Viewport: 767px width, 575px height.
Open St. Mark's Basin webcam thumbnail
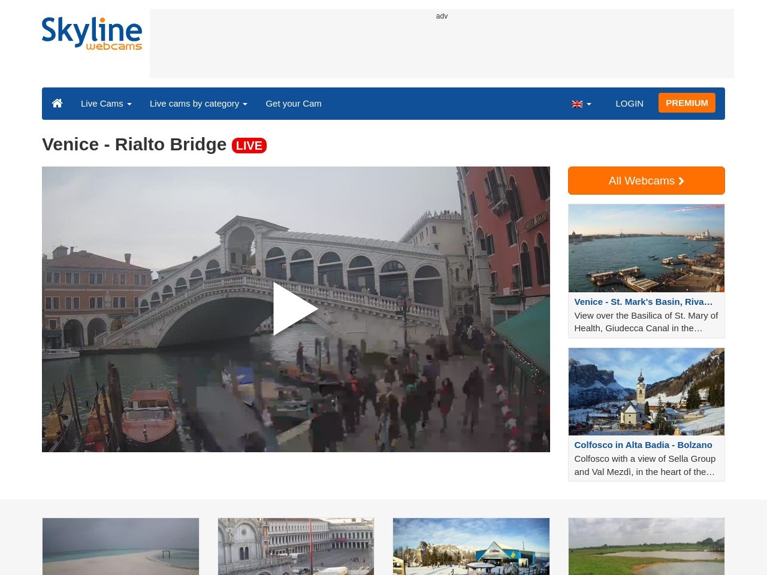tap(646, 248)
